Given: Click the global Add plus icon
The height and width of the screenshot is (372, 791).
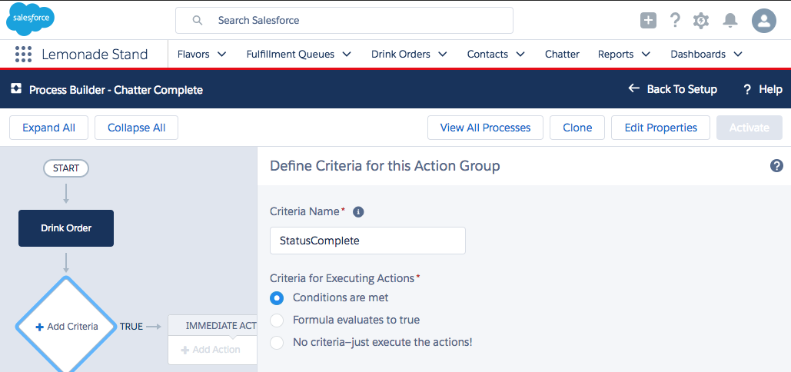Looking at the screenshot, I should coord(648,21).
